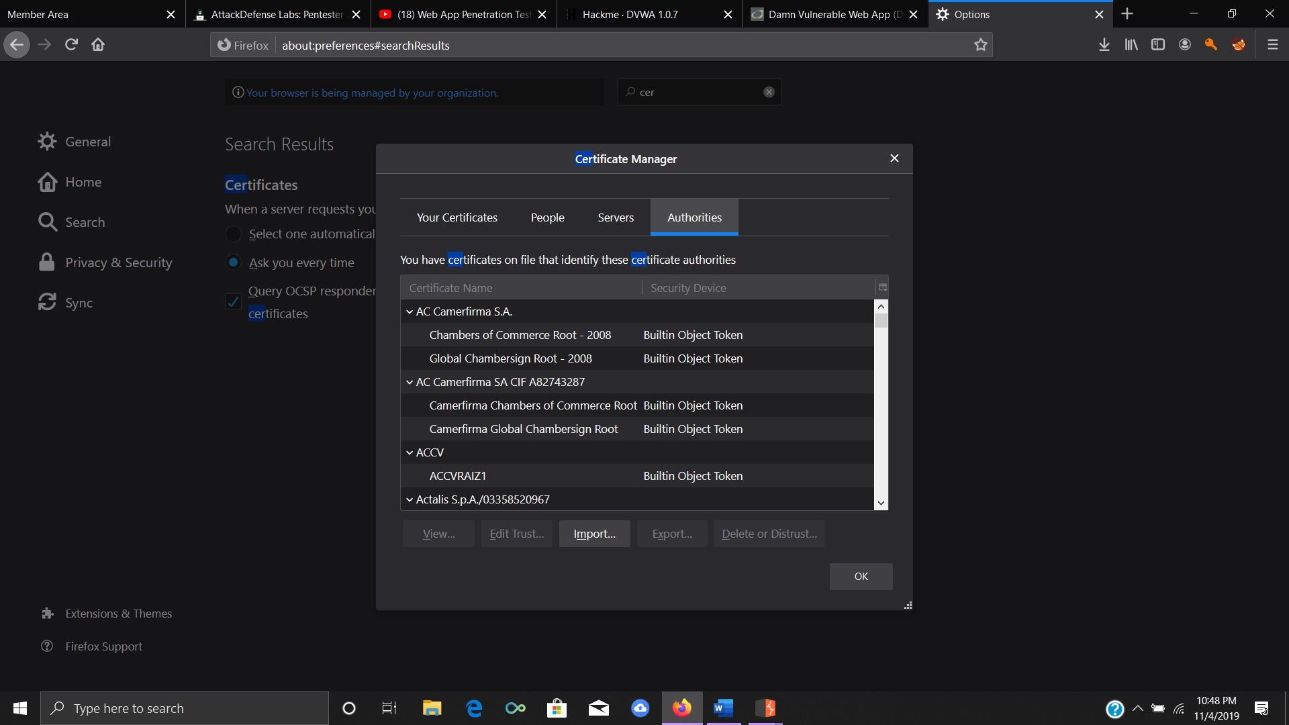Open a new browser tab
Screen dimensions: 1289x725
tap(1127, 14)
